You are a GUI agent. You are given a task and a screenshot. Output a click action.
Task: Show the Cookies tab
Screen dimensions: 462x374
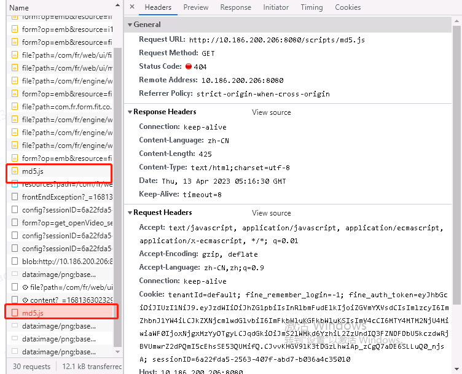348,7
